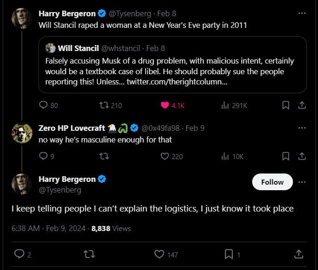Share the main tweet at the bottom

[299, 254]
